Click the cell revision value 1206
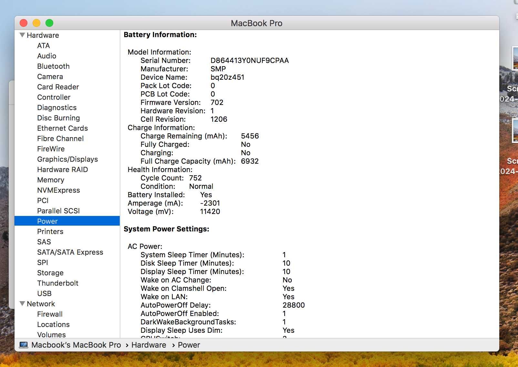The height and width of the screenshot is (367, 518). [x=219, y=119]
